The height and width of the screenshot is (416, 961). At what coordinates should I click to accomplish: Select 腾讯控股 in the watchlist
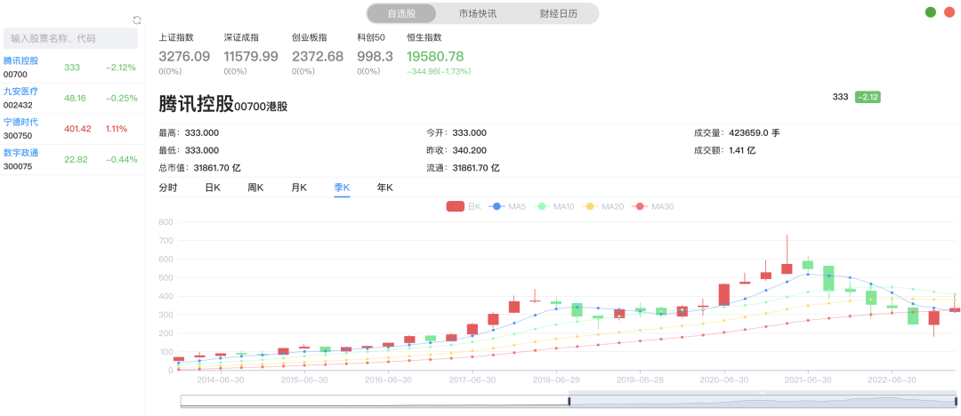[x=72, y=68]
